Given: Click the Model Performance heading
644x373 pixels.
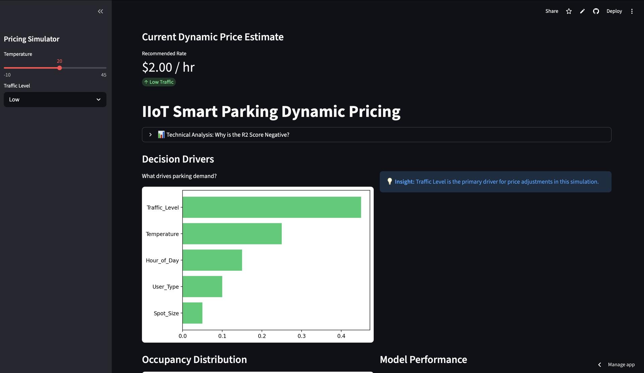Looking at the screenshot, I should [423, 360].
